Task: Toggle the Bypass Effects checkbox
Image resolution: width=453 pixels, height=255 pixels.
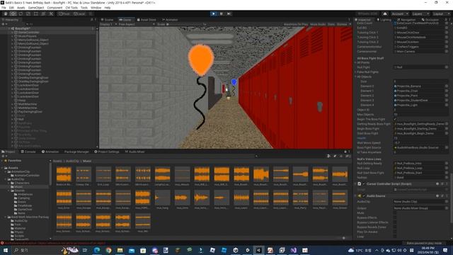Action: click(x=395, y=217)
